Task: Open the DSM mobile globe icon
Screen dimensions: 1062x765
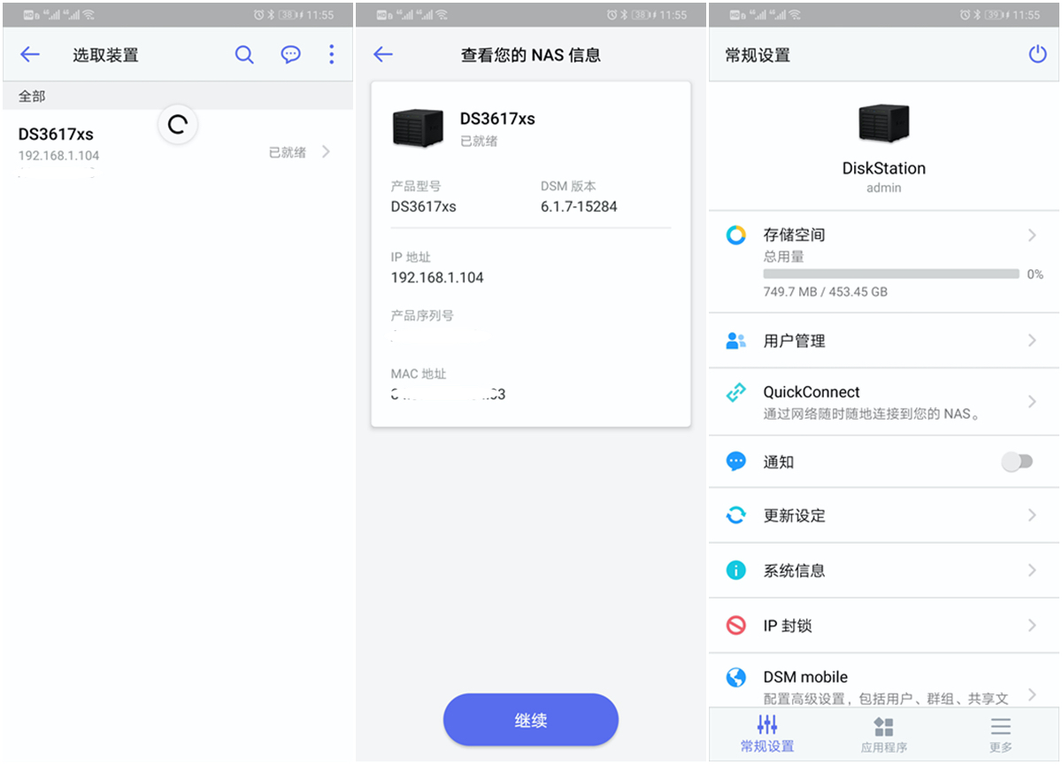Action: point(736,678)
